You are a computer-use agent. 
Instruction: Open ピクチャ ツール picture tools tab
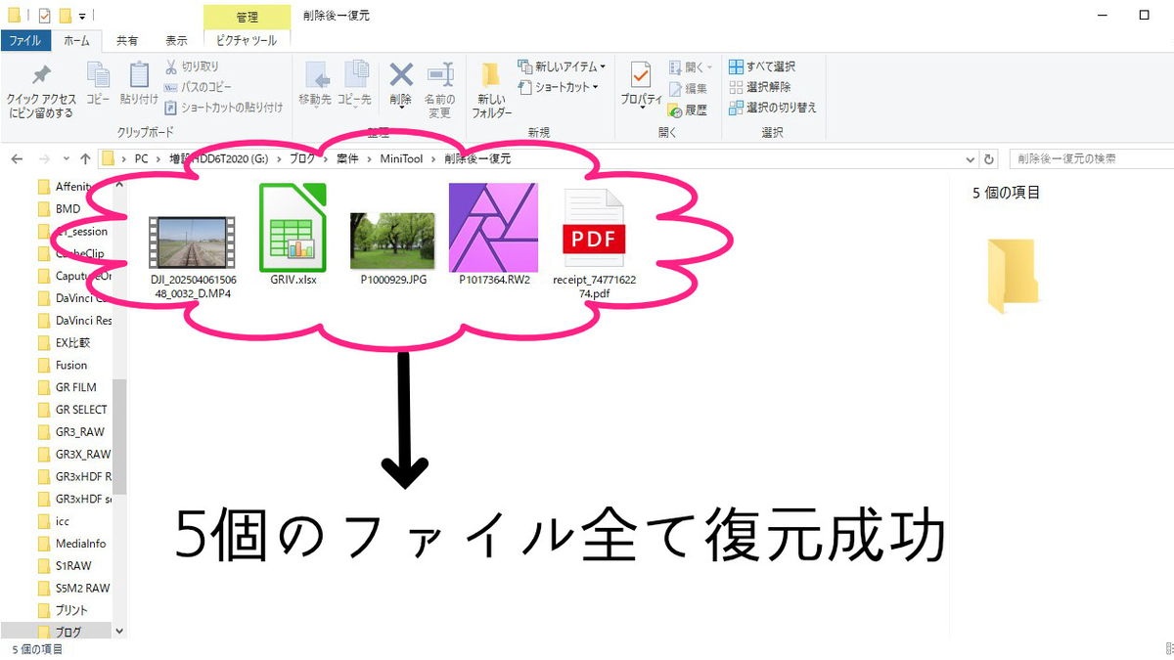pyautogui.click(x=247, y=40)
